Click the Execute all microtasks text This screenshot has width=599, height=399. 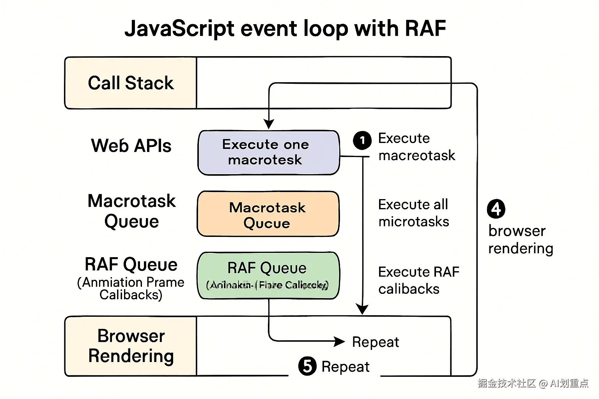click(x=414, y=213)
